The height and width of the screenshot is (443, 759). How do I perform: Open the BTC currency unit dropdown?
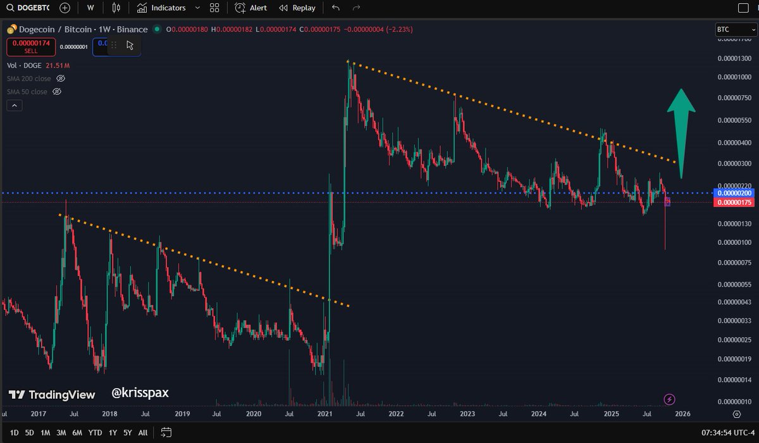(x=736, y=29)
